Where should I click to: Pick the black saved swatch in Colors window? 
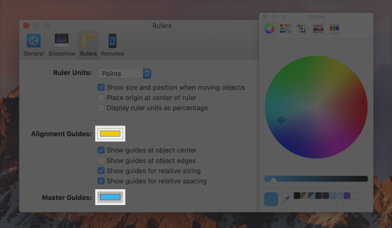(x=297, y=195)
